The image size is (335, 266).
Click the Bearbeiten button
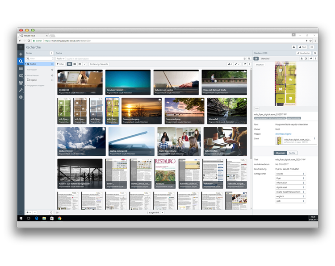(304, 53)
